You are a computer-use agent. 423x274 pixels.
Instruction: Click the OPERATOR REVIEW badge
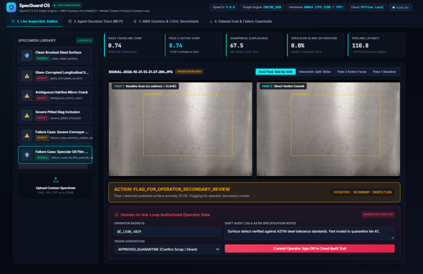point(189,72)
